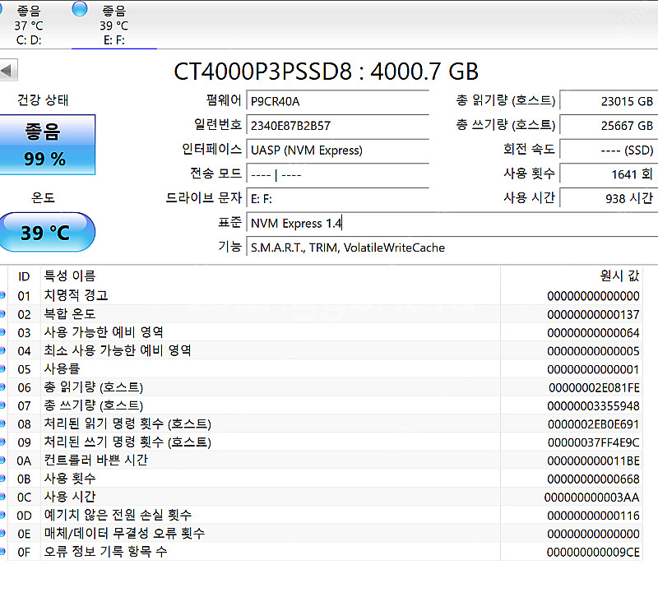The width and height of the screenshot is (658, 597).
Task: Click the 원시 값 column header
Action: (572, 276)
